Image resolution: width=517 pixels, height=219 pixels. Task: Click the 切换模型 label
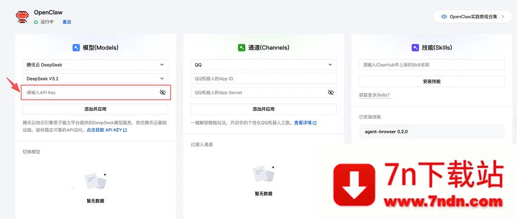click(32, 152)
